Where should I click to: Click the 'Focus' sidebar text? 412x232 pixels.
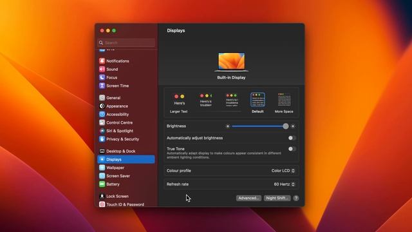tap(111, 77)
